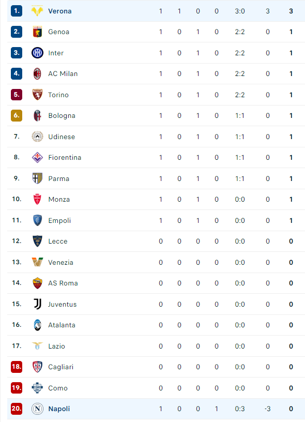Click the AC Milan crest

37,73
